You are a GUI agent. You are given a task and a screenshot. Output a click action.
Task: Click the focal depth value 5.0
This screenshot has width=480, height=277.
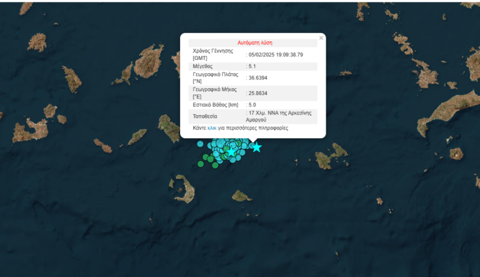click(252, 104)
